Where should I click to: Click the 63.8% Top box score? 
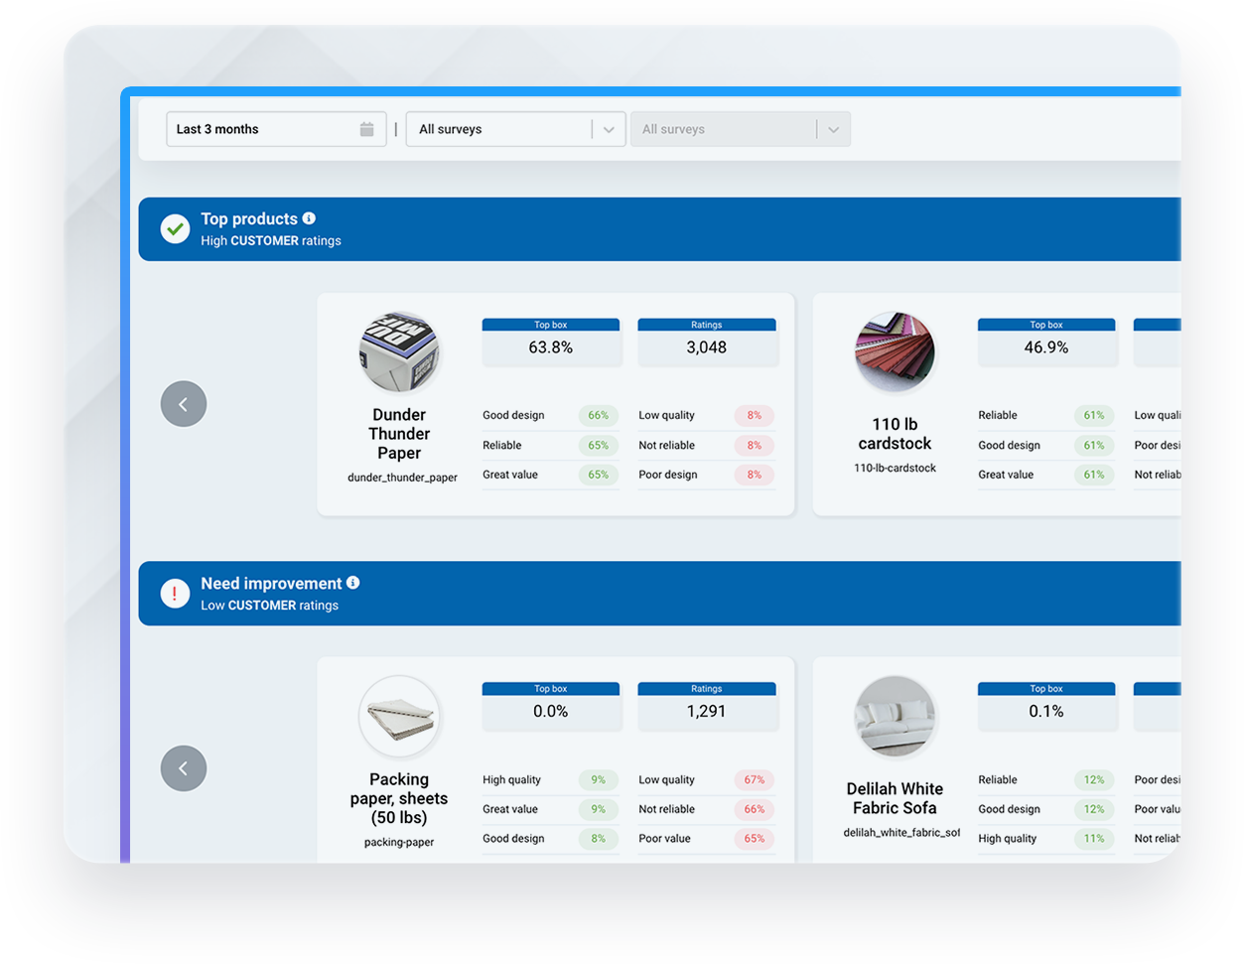coord(551,347)
